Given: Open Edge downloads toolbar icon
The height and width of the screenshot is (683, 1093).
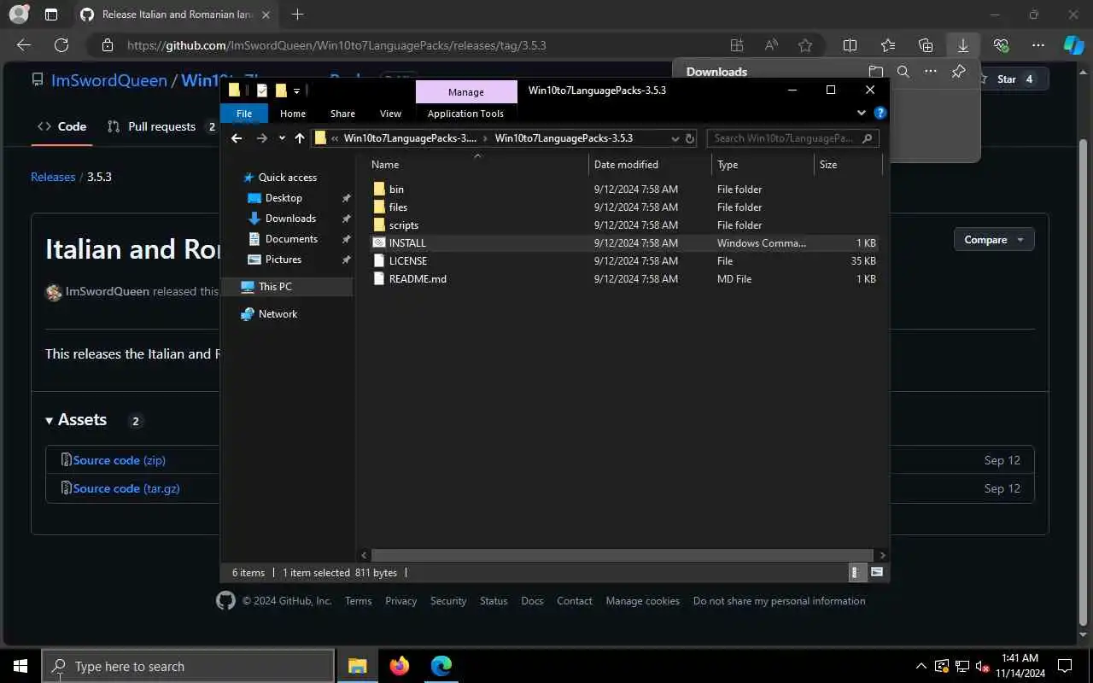Looking at the screenshot, I should pos(963,45).
